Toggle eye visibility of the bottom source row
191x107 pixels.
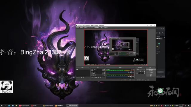coord(103,75)
